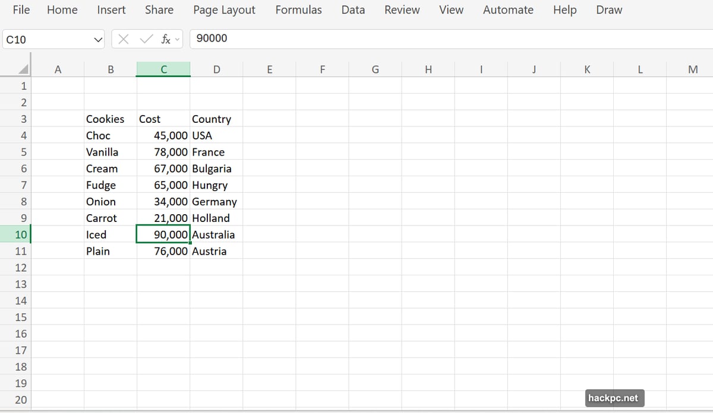Image resolution: width=713 pixels, height=413 pixels.
Task: Click the Enter checkmark icon
Action: [146, 39]
